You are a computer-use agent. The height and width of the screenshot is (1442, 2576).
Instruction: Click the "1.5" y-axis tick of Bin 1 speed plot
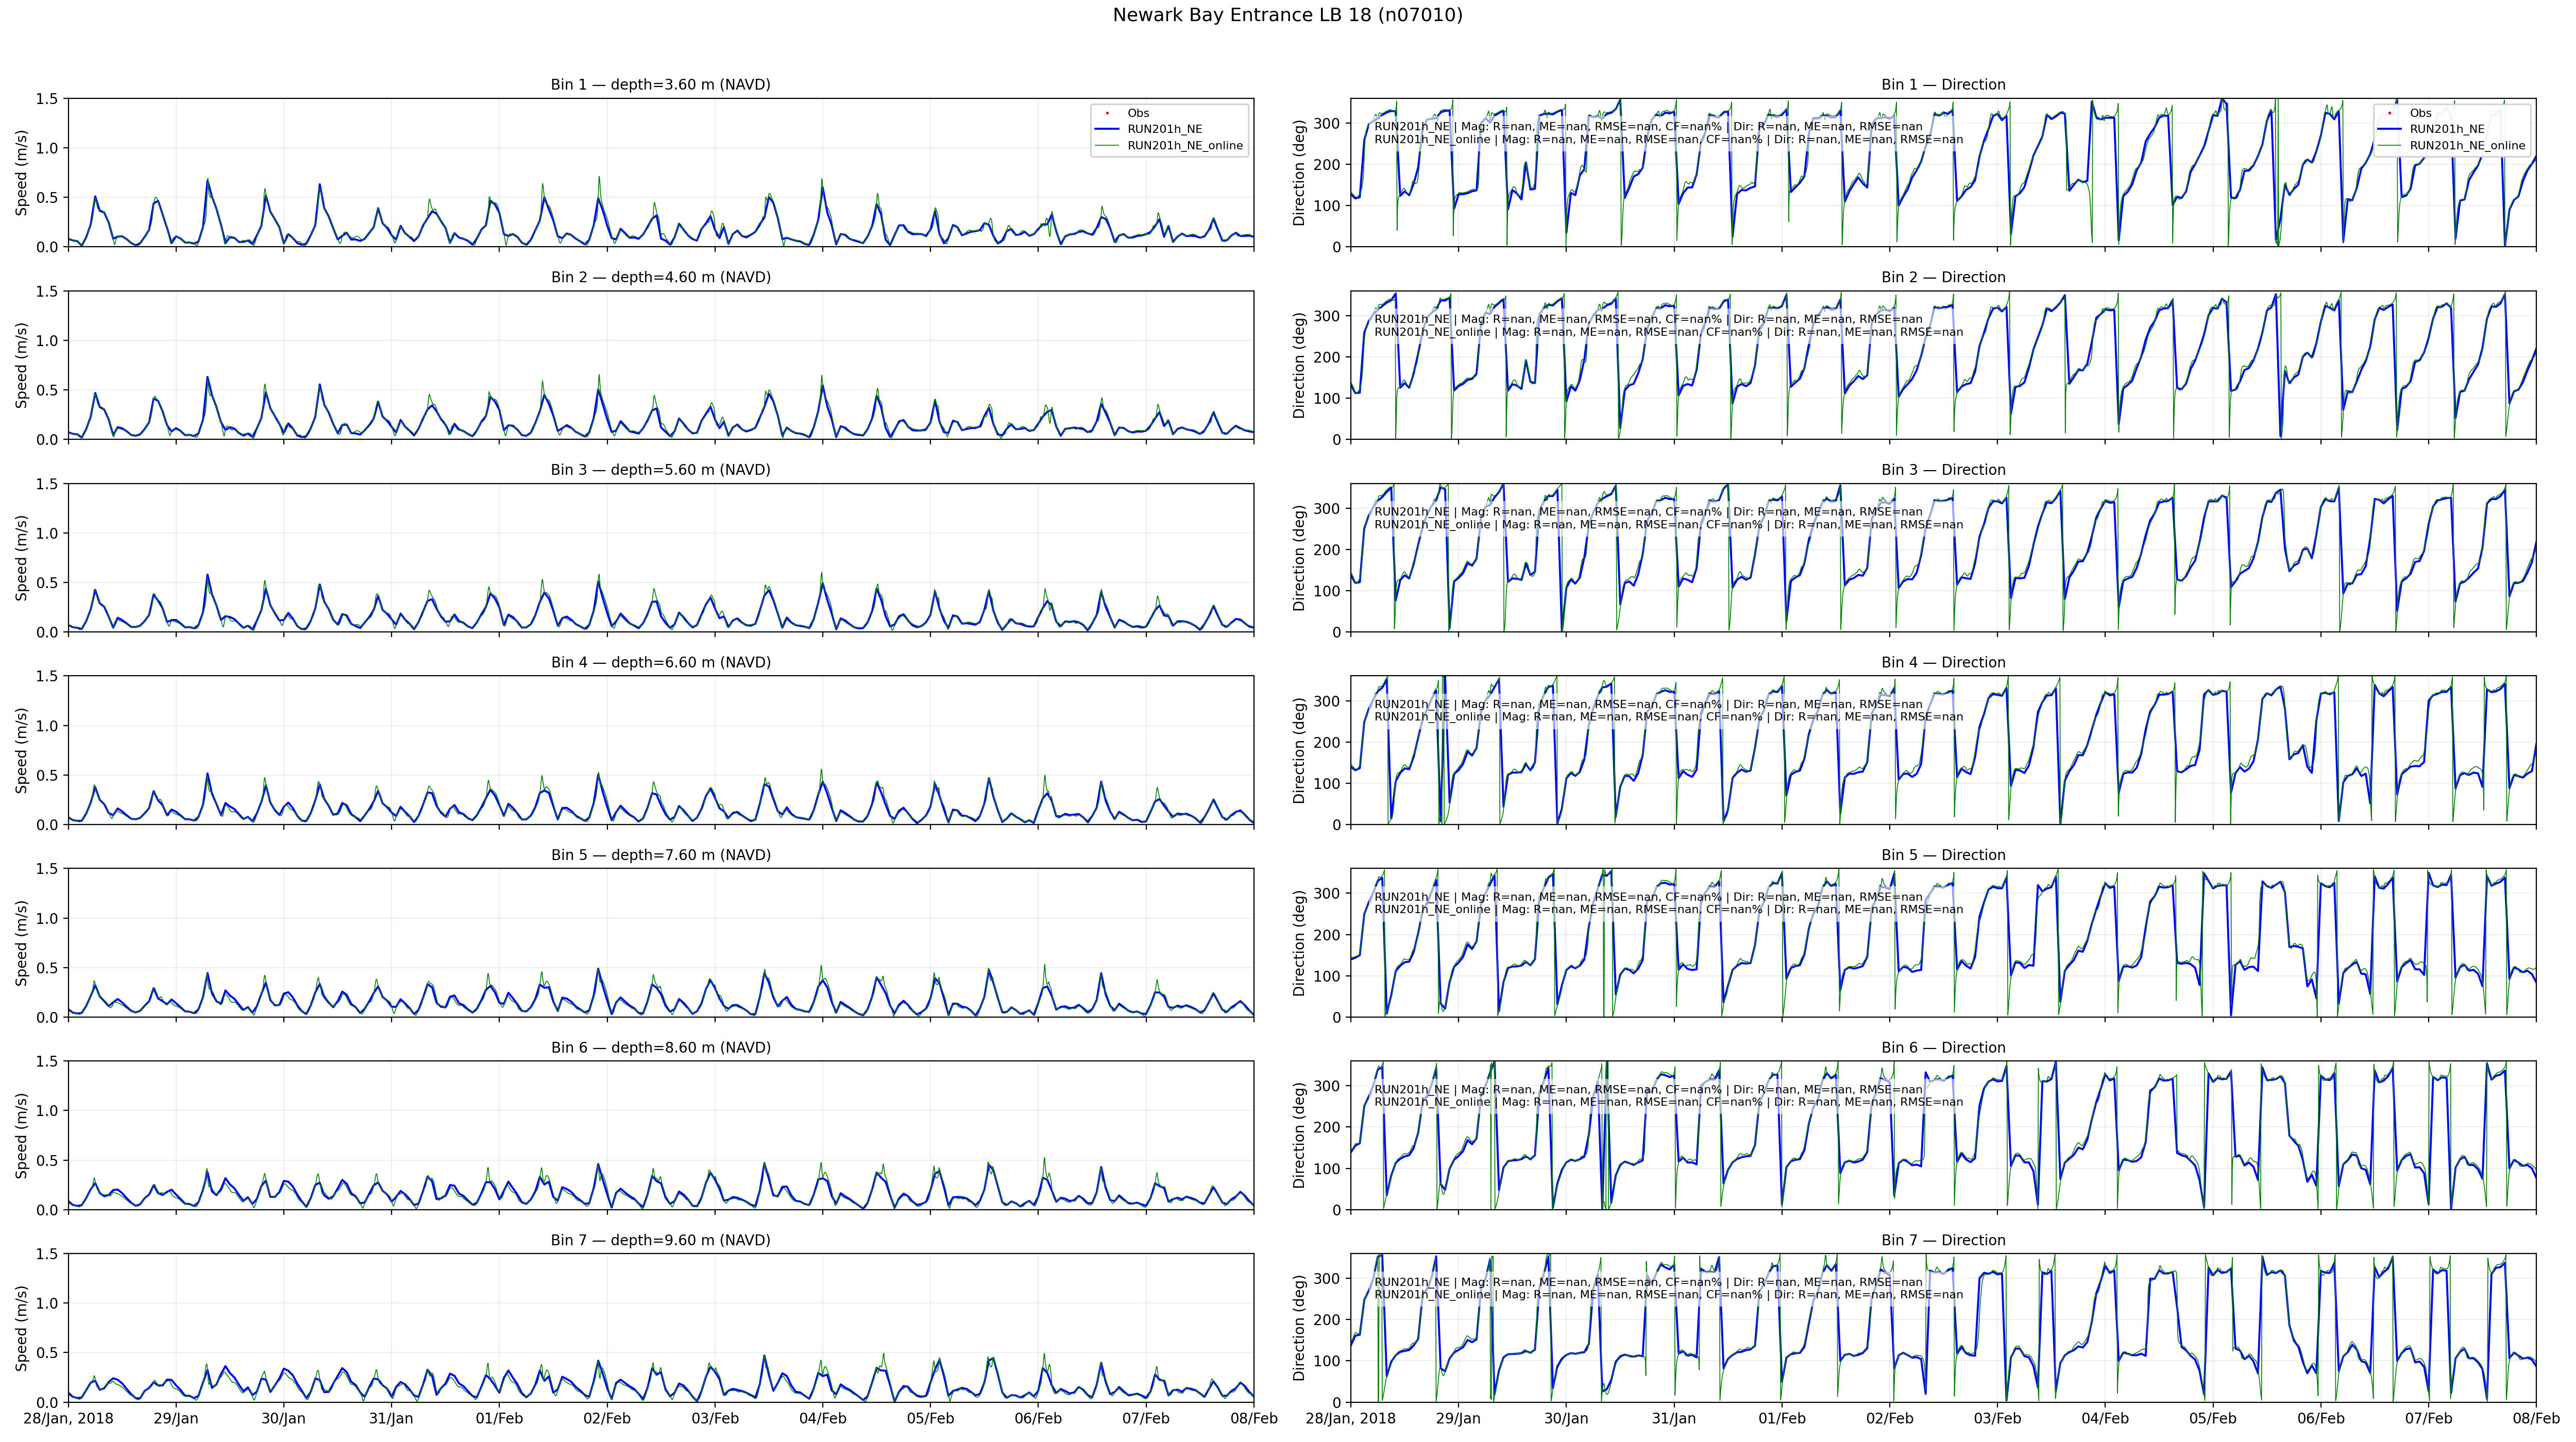click(48, 99)
